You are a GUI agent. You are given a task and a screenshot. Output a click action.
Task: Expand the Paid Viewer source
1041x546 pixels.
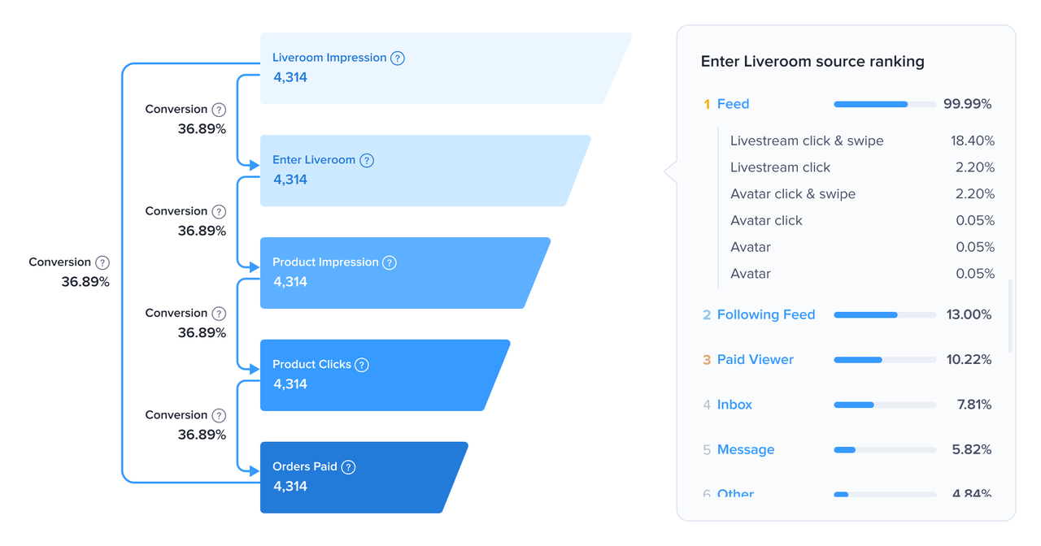click(x=755, y=359)
